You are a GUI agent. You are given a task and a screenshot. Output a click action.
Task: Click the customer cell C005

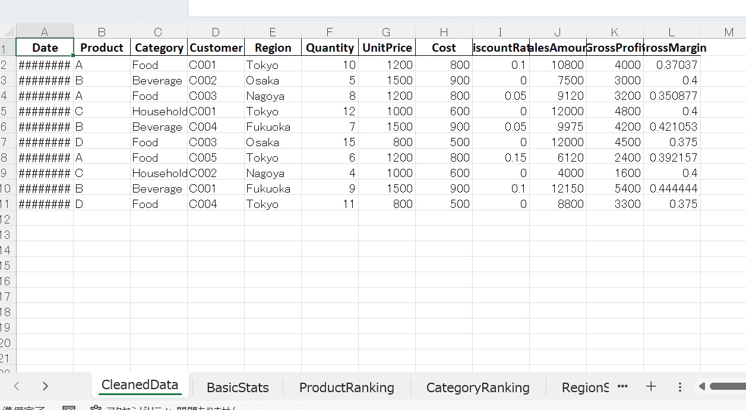(x=216, y=157)
